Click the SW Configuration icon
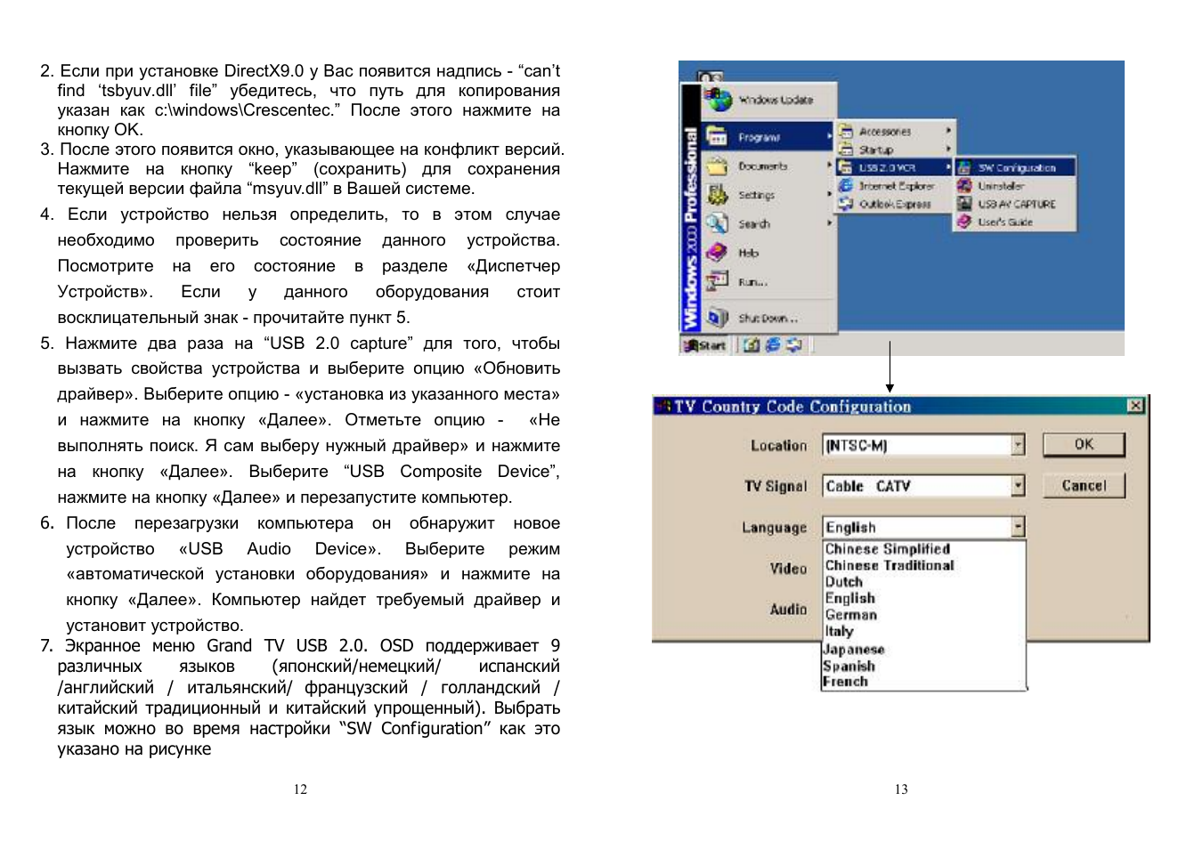 coord(964,167)
